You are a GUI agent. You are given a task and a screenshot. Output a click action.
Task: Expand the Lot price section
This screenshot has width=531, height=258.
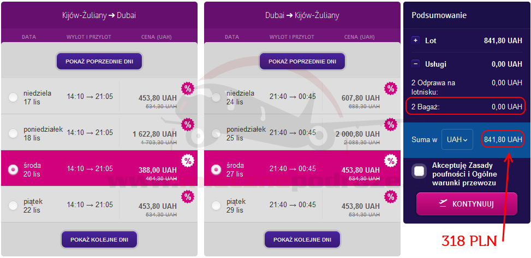pyautogui.click(x=415, y=40)
